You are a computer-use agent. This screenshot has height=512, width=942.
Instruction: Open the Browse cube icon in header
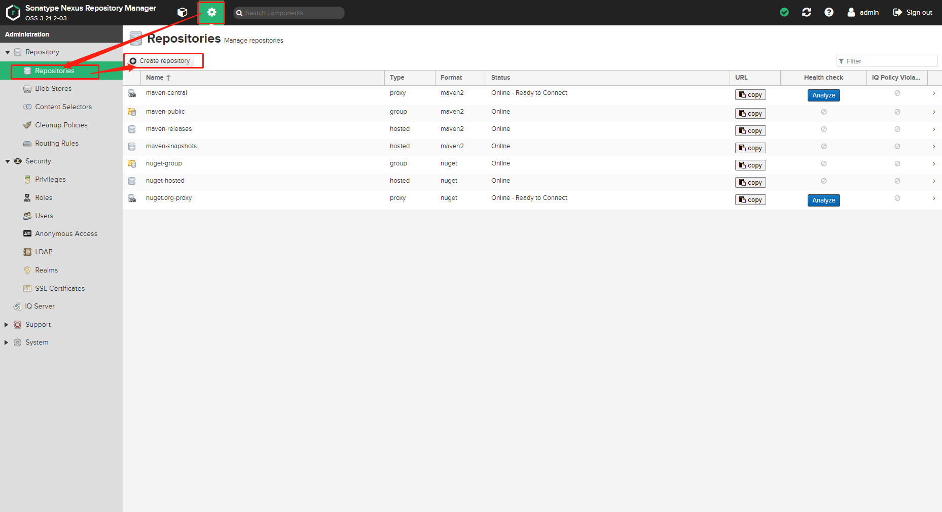pyautogui.click(x=183, y=12)
